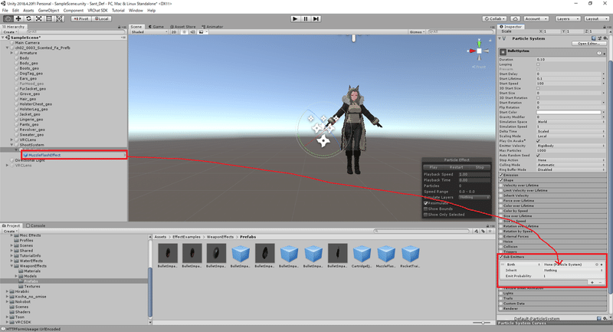
Task: Open the Emitter Velocity dropdown
Action: click(x=570, y=146)
